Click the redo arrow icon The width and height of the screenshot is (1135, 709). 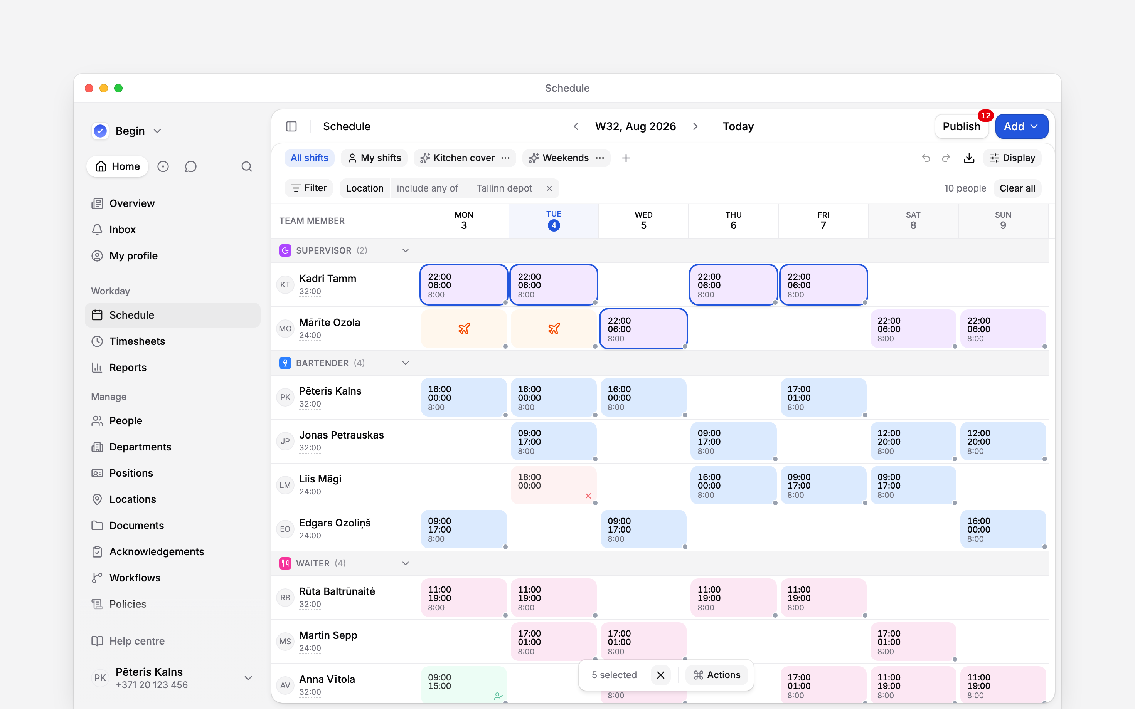coord(946,158)
